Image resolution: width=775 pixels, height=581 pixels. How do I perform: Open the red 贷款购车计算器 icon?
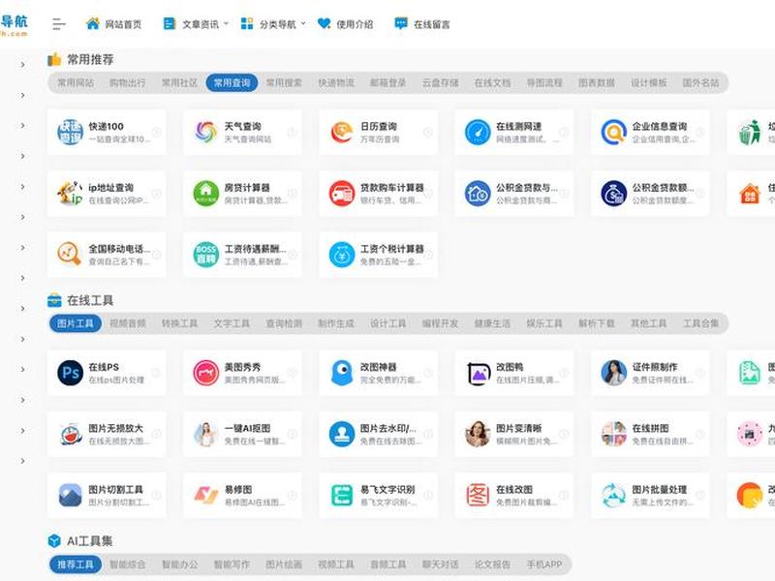click(342, 193)
